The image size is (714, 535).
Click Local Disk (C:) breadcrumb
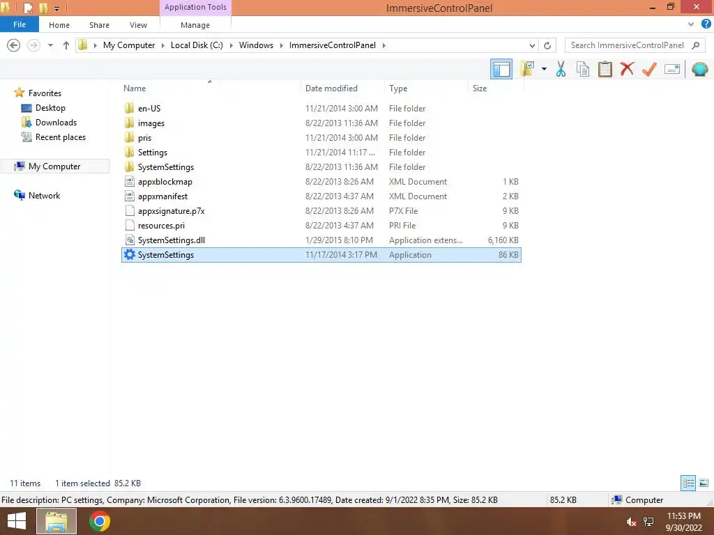pos(197,45)
